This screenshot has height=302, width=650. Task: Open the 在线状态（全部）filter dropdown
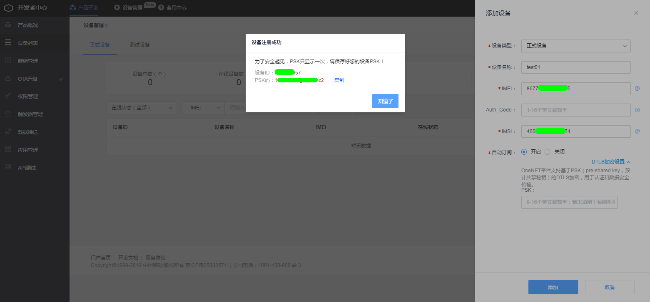(141, 107)
